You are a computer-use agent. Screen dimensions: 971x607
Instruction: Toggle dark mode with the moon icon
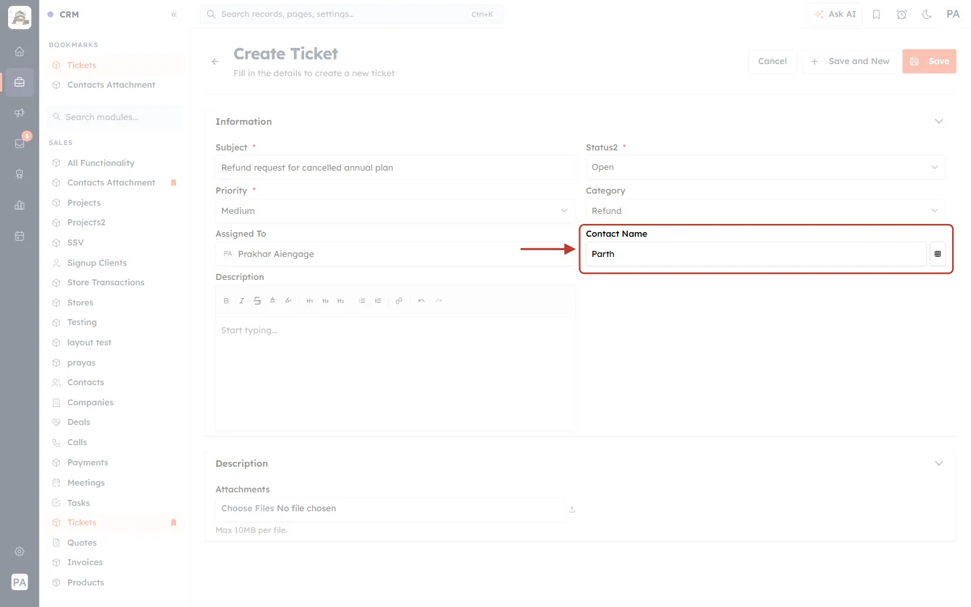point(927,14)
